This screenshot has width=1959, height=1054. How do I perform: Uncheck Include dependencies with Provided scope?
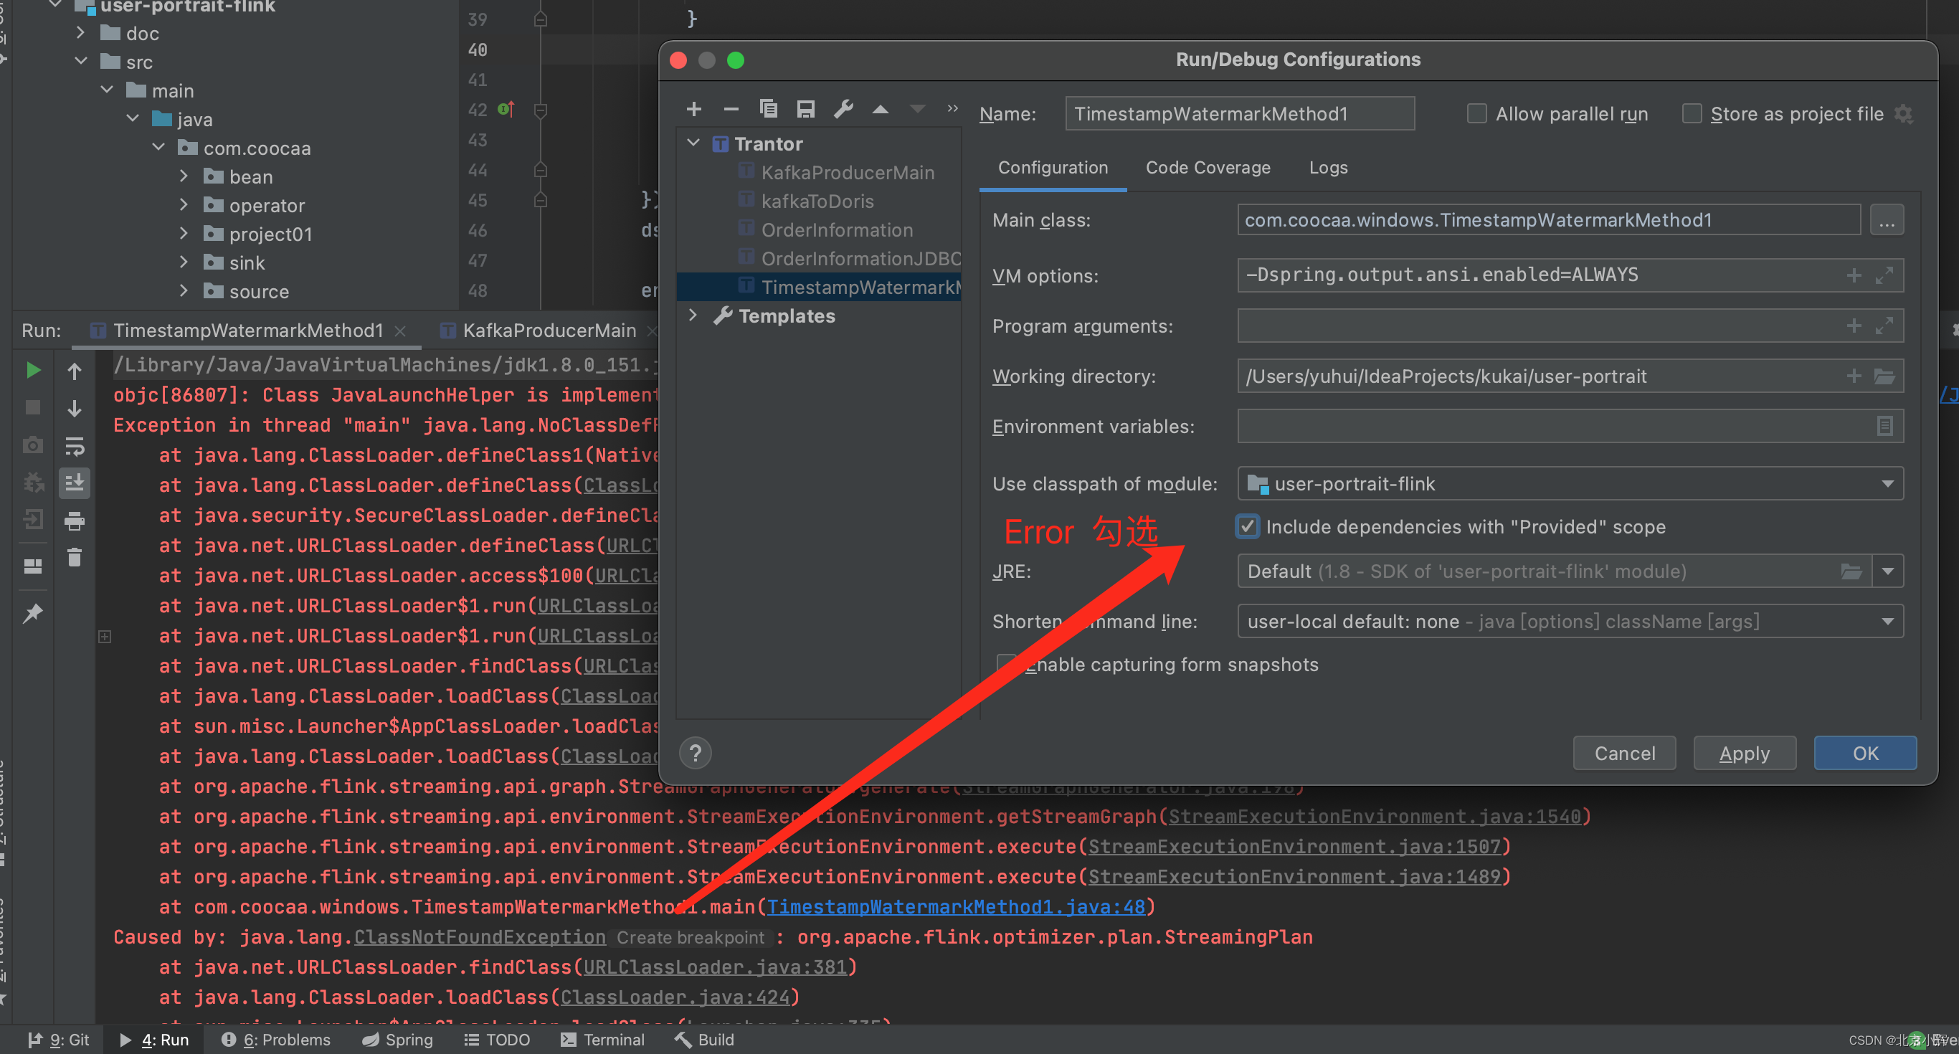(1247, 526)
